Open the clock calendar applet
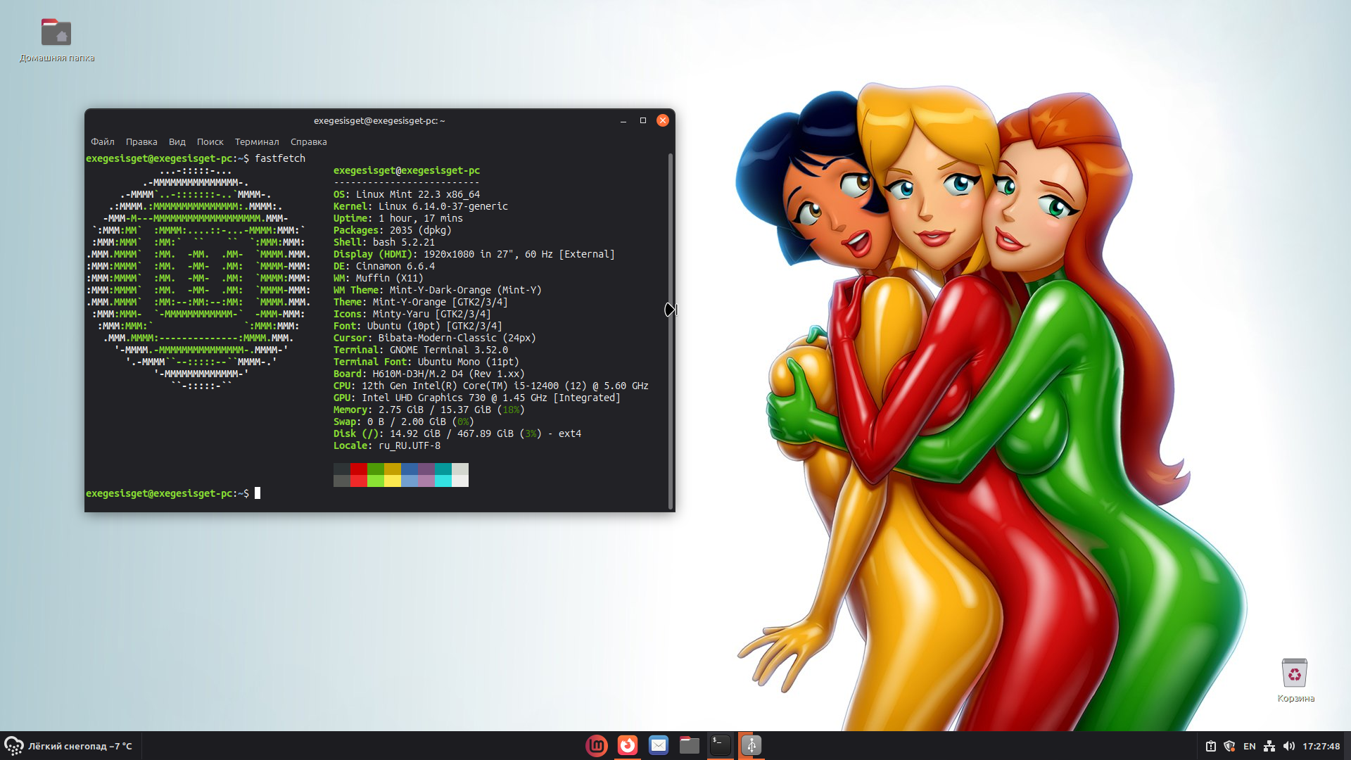 (1321, 746)
